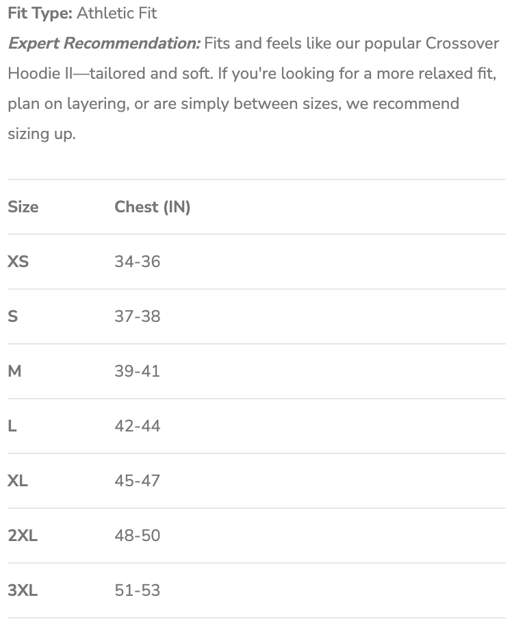Select the "Expert Recommendation:" heading text

(x=104, y=43)
